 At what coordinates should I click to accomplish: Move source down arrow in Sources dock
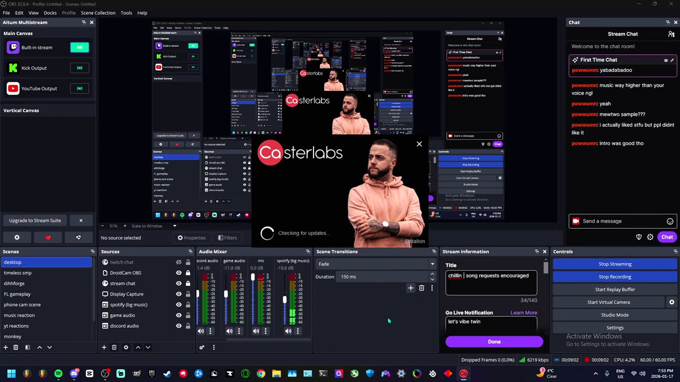[148, 348]
